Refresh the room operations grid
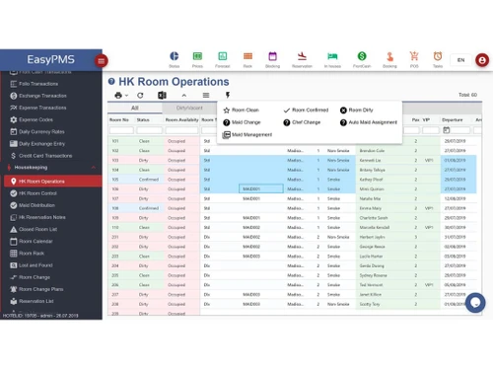Viewport: 493px width, 370px height. [140, 96]
